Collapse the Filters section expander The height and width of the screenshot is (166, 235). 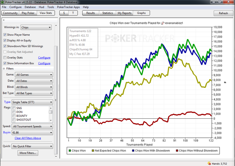[4, 68]
